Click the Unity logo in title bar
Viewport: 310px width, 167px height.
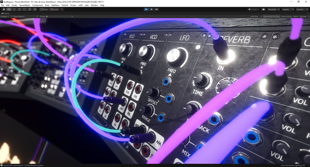tap(2, 2)
